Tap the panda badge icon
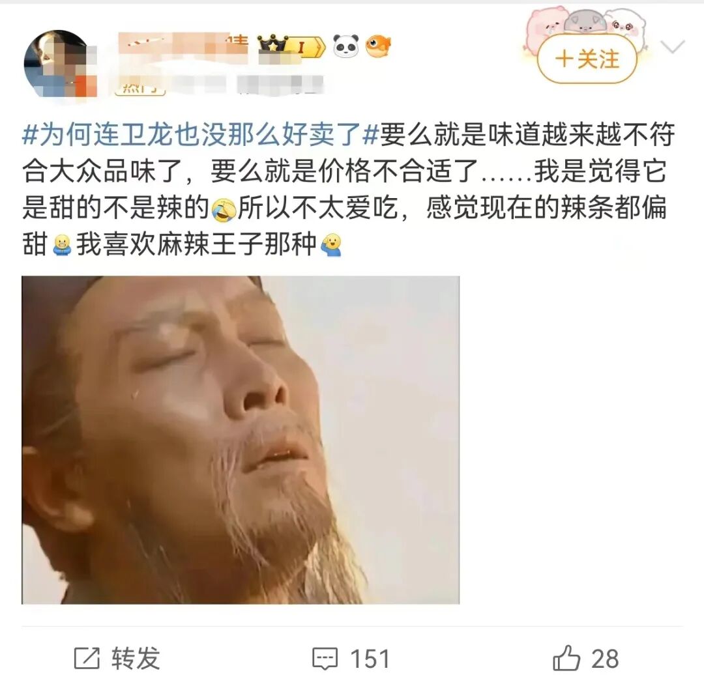The image size is (704, 675). pyautogui.click(x=345, y=46)
